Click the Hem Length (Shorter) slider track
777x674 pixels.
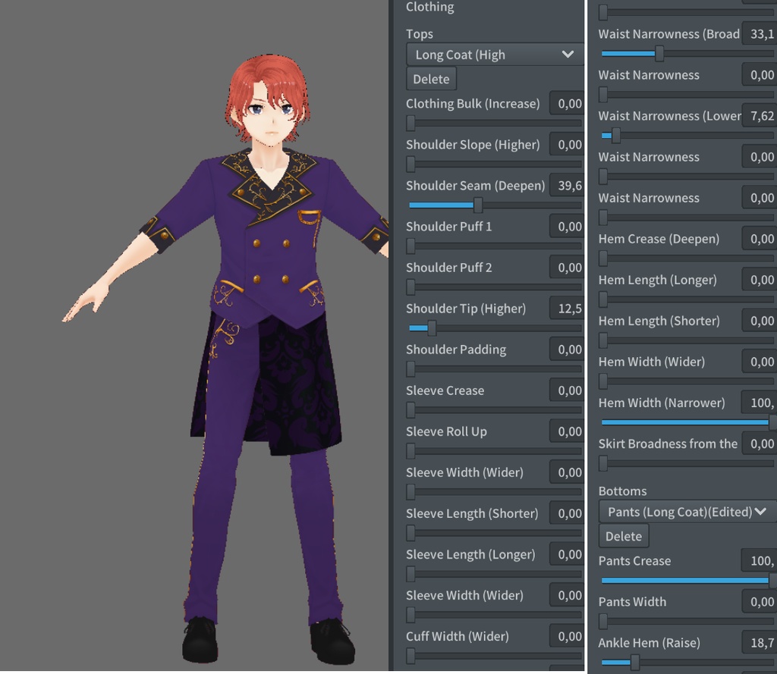(x=683, y=340)
